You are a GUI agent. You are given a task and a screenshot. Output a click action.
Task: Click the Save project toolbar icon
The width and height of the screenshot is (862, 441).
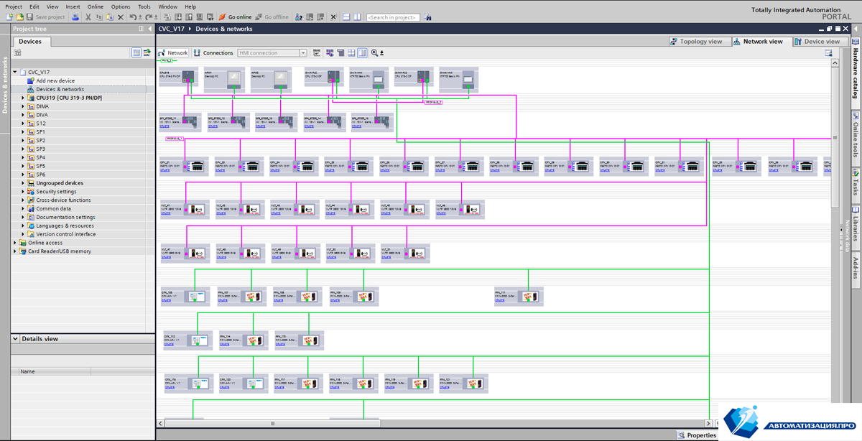pyautogui.click(x=30, y=17)
